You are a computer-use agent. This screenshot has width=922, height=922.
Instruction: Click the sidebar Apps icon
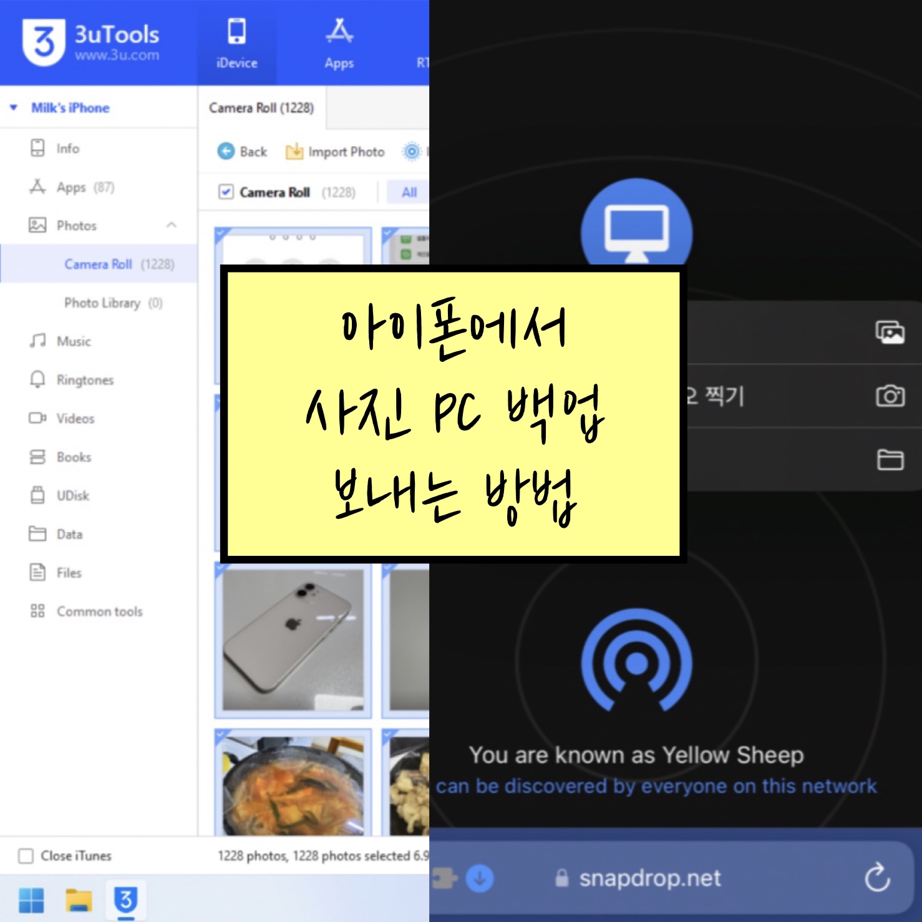(x=37, y=187)
